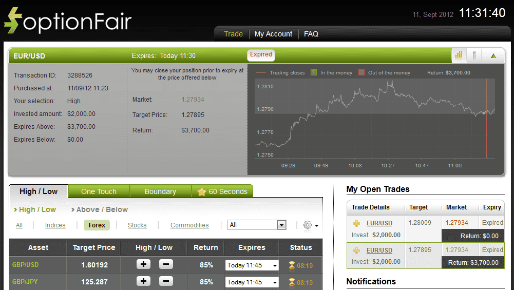Click the plus (High) button for GBP/USD
The width and height of the screenshot is (514, 290).
144,264
